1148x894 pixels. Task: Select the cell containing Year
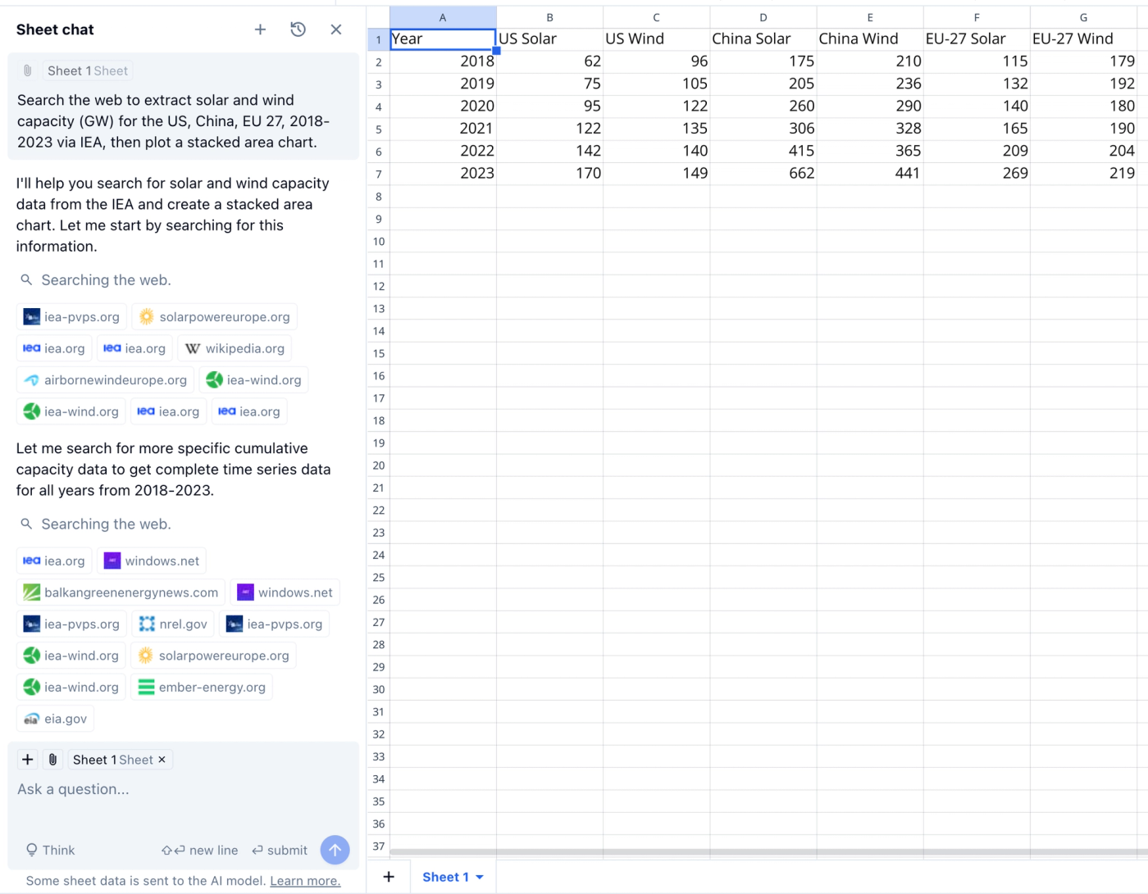443,39
